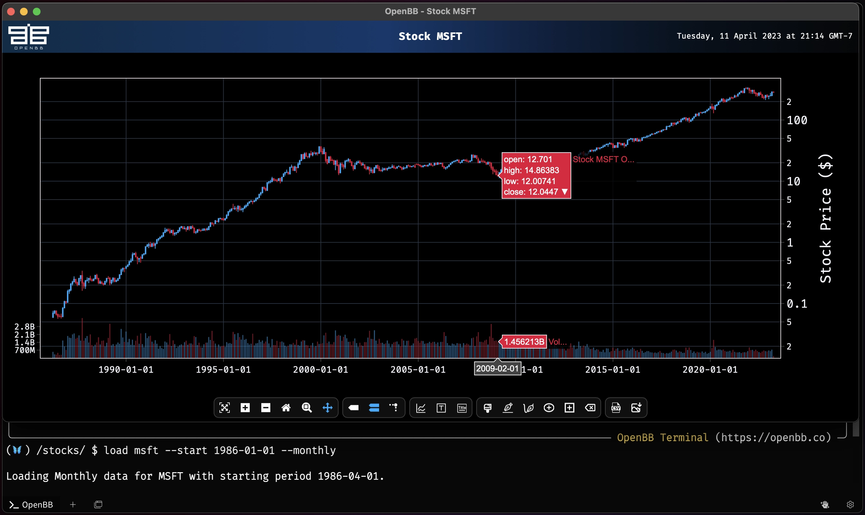Add a new terminal tab with plus
The image size is (865, 515).
point(72,504)
